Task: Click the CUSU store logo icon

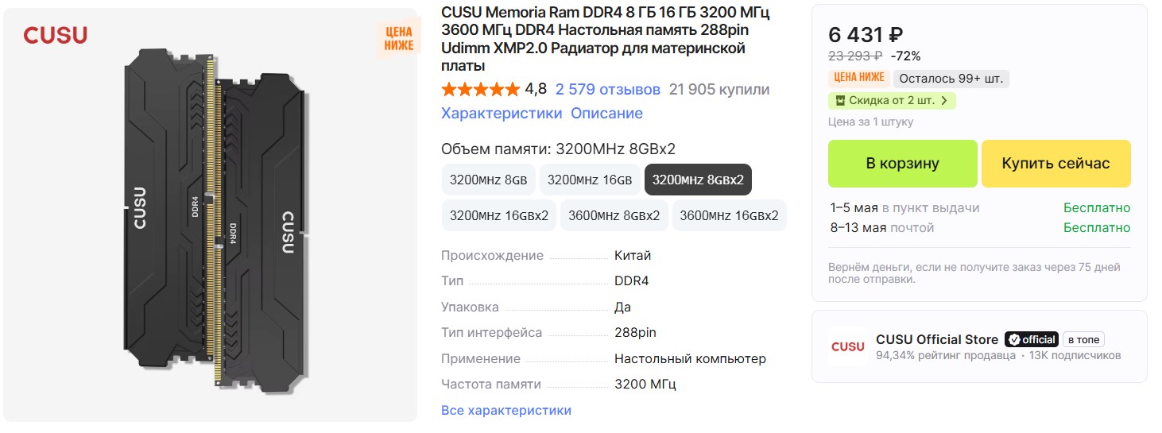Action: (847, 346)
